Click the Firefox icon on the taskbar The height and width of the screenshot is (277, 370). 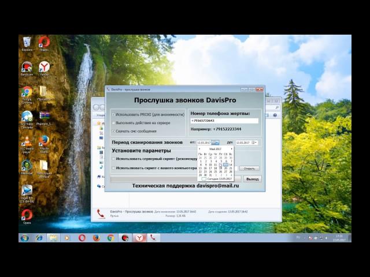[97, 238]
